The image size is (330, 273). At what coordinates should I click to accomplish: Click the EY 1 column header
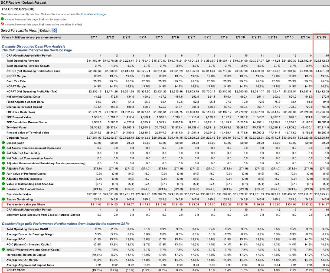(94, 37)
